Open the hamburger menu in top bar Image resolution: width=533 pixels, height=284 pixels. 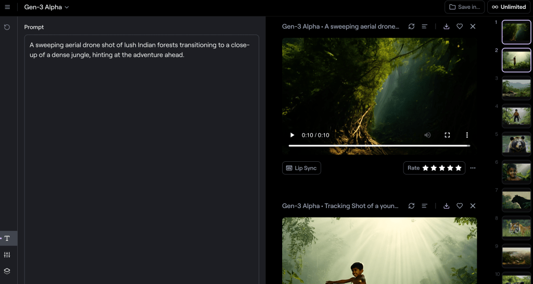point(7,7)
